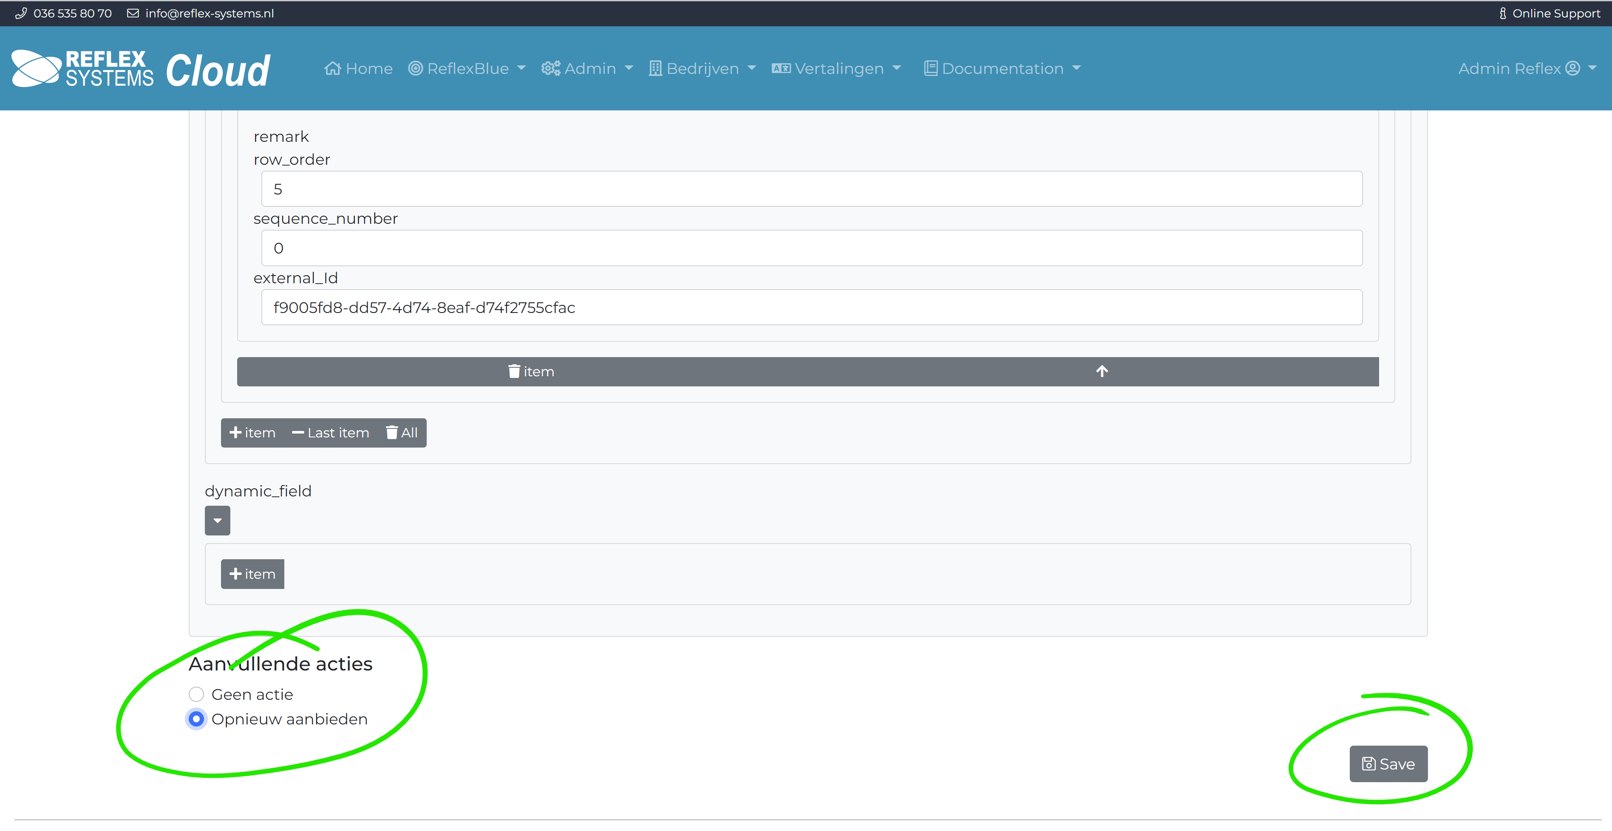The height and width of the screenshot is (831, 1612).
Task: Click the user avatar next to Admin Reflex
Action: 1572,68
